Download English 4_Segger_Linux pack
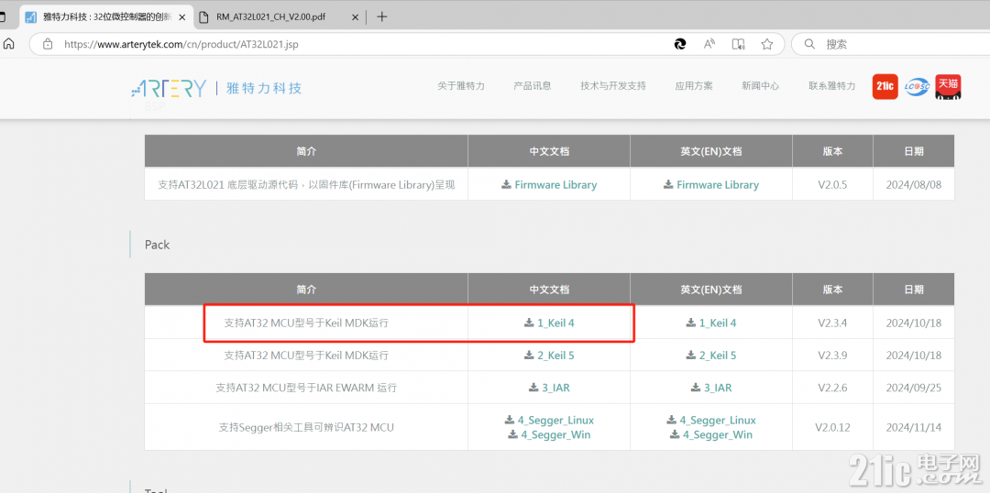The height and width of the screenshot is (493, 990). [x=711, y=420]
